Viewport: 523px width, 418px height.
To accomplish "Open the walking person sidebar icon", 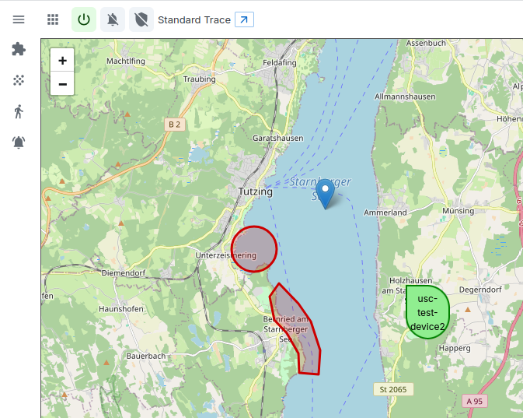I will point(19,111).
